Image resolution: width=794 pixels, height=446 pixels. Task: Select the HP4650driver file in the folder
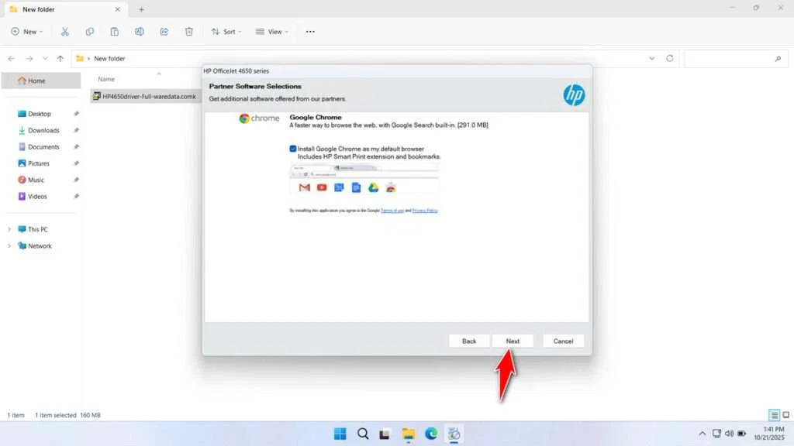pyautogui.click(x=149, y=96)
